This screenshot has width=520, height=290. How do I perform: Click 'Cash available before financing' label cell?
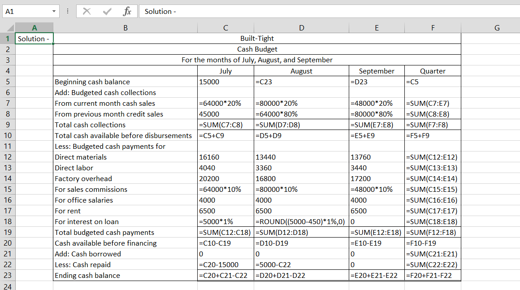(x=126, y=243)
